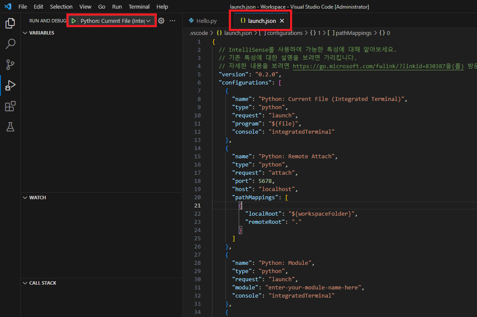Open the Run and Debug view icon
Screen dimensions: 477x317
coord(10,85)
